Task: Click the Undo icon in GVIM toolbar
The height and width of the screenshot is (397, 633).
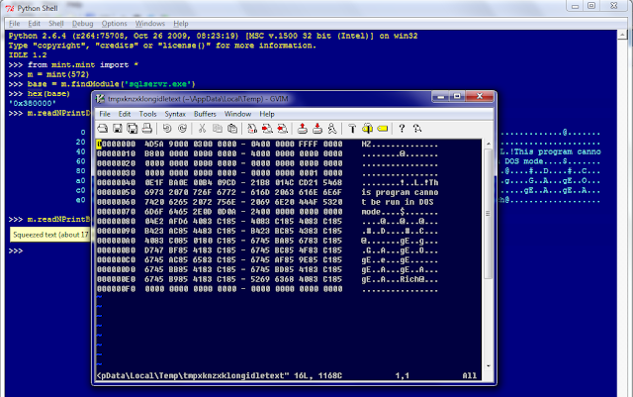Action: (x=167, y=129)
